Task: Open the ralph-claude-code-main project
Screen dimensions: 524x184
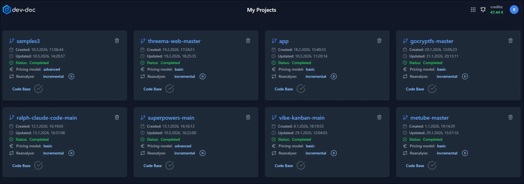Action: (47, 118)
